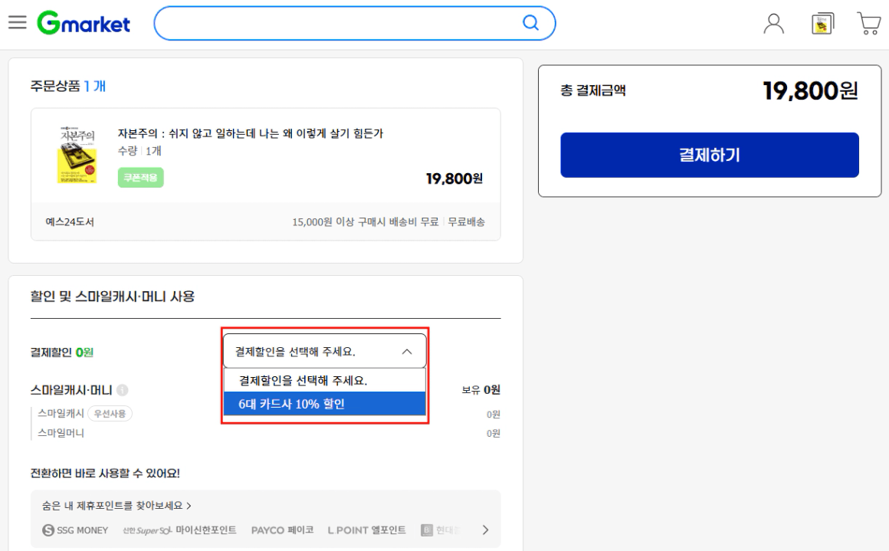Screen dimensions: 889x551
Task: Choose 결제할인을 선택해 주세요 list option
Action: [324, 380]
